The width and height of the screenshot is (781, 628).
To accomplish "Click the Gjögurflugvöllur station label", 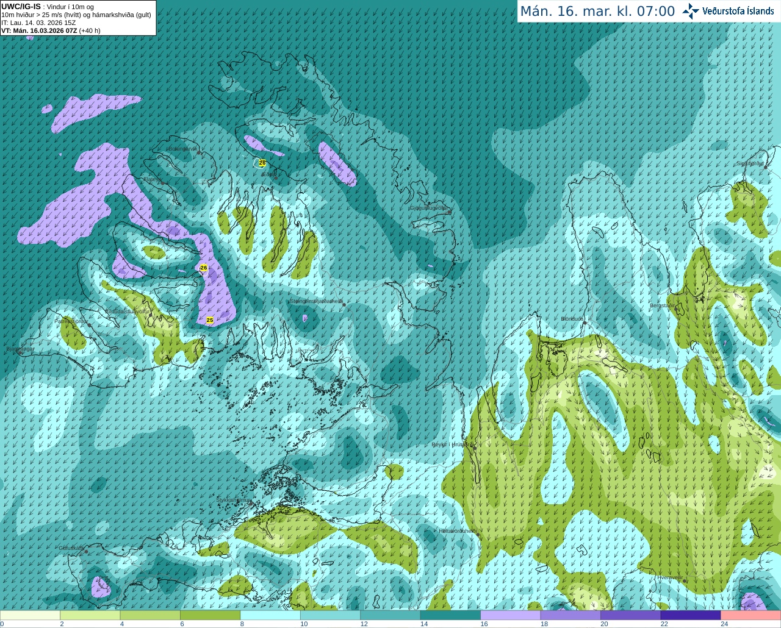I will pyautogui.click(x=429, y=208).
